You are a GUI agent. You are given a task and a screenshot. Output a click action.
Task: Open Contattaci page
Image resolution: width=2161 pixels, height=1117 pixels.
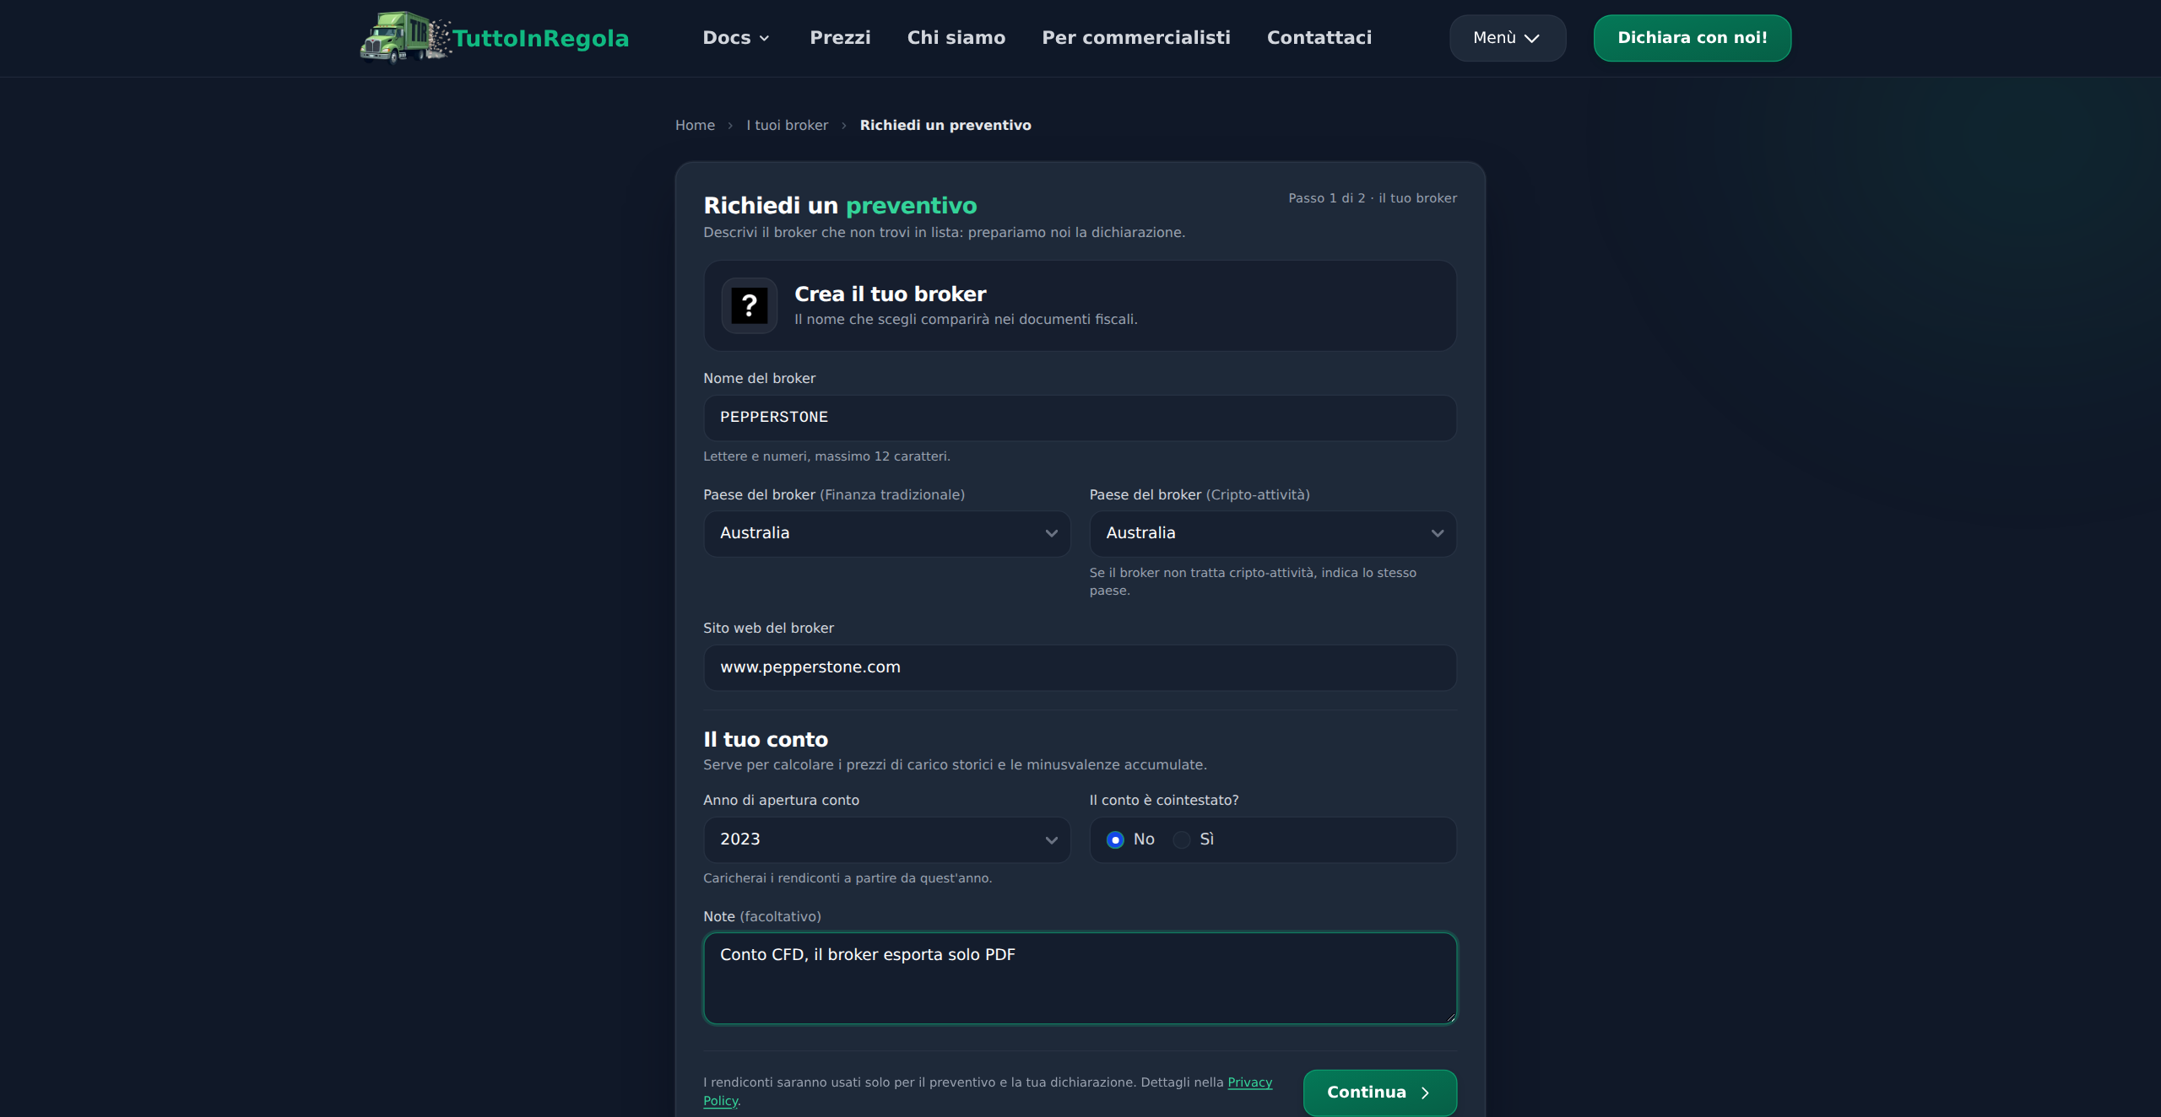click(1319, 38)
